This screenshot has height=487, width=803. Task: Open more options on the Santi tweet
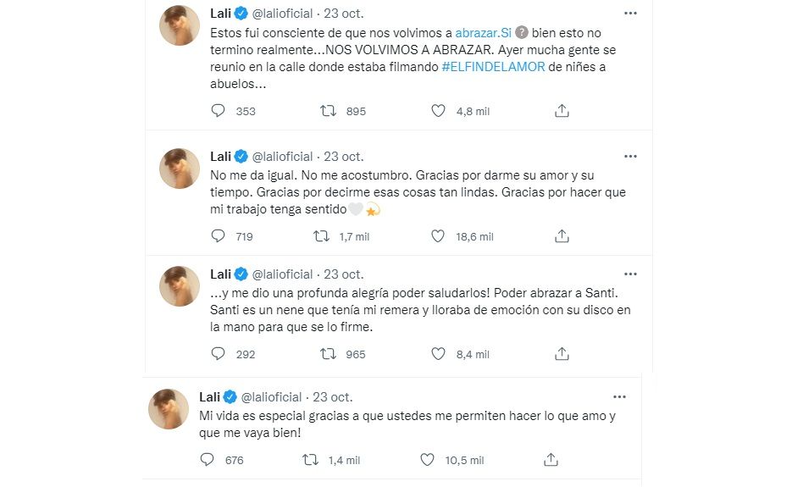pyautogui.click(x=630, y=274)
